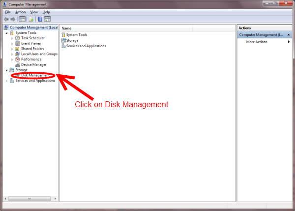Viewport: 295px width, 211px height.
Task: Click the Show/Hide Console Tree toolbar icon
Action: click(22, 19)
